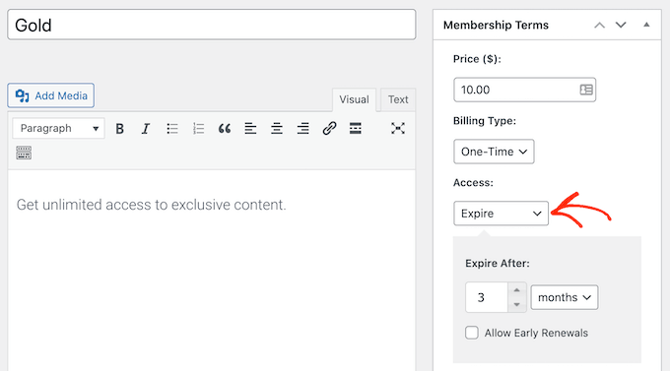Click the Bold formatting icon
This screenshot has height=371, width=670.
pyautogui.click(x=119, y=129)
